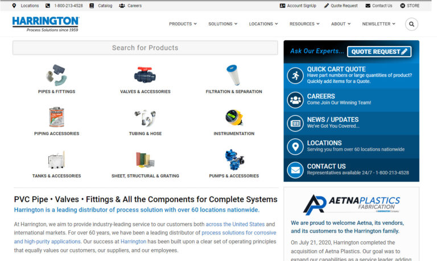Expand the About dropdown menu
Screen dimensions: 437x261
pos(341,24)
